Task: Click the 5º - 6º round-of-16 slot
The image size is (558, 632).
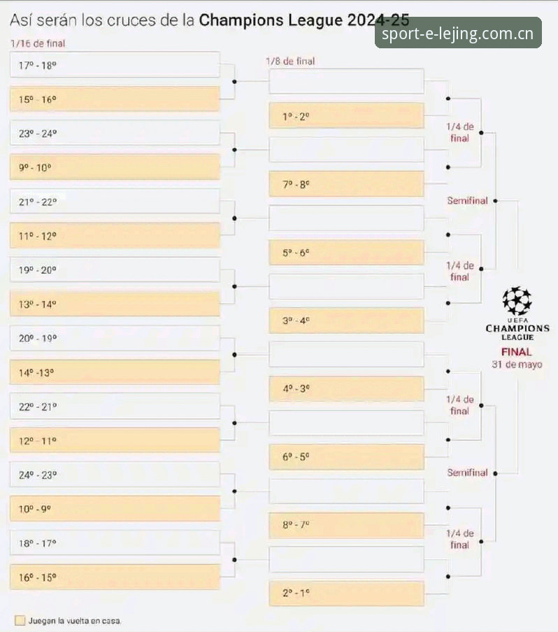Action: tap(346, 253)
